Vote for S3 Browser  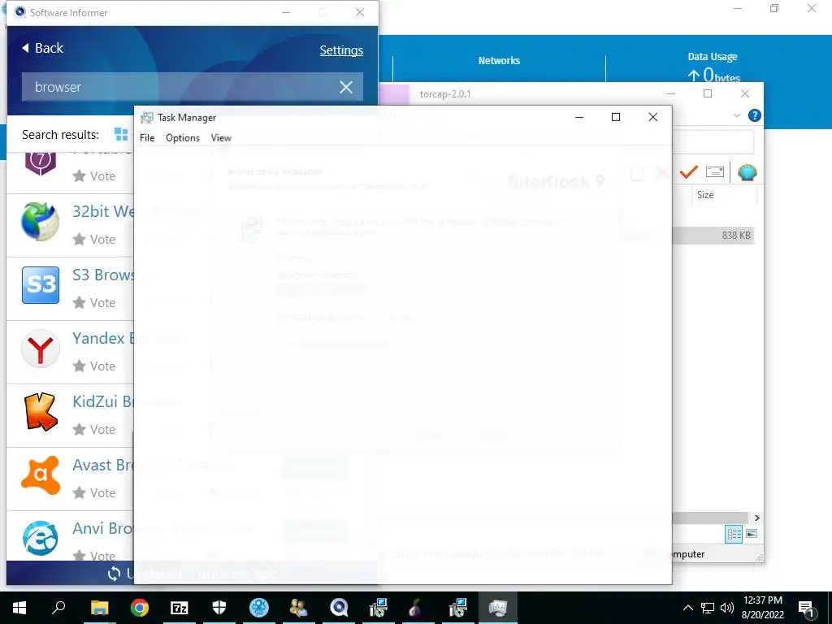click(94, 302)
